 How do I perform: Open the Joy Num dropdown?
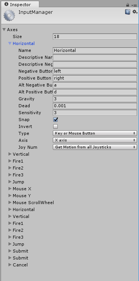click(x=95, y=147)
